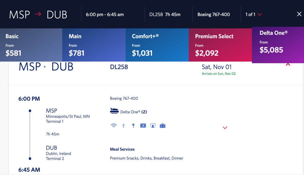304x176 pixels.
Task: Click the Delta One (Z) cabin label
Action: click(x=134, y=112)
